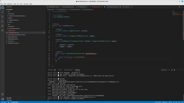
Task: Click the MyWebApi project status item
Action: point(14,102)
